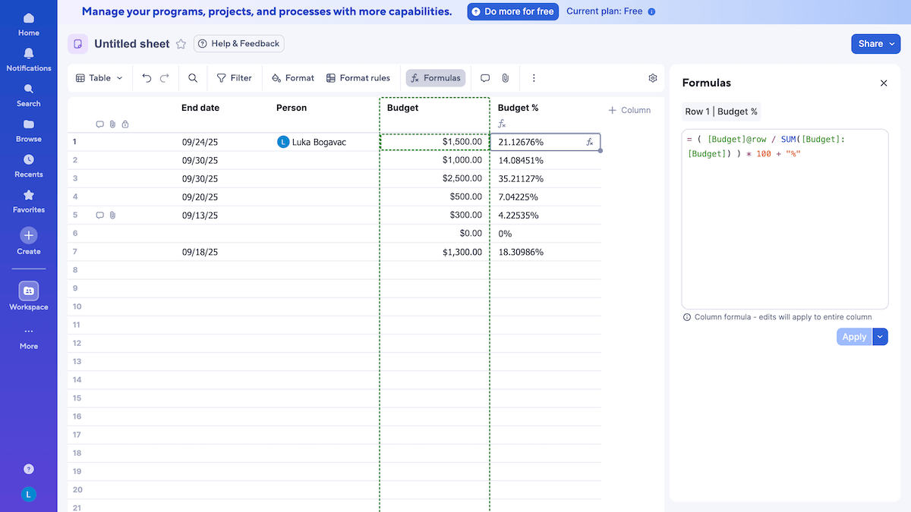Click the Undo icon
This screenshot has width=911, height=512.
pos(146,77)
